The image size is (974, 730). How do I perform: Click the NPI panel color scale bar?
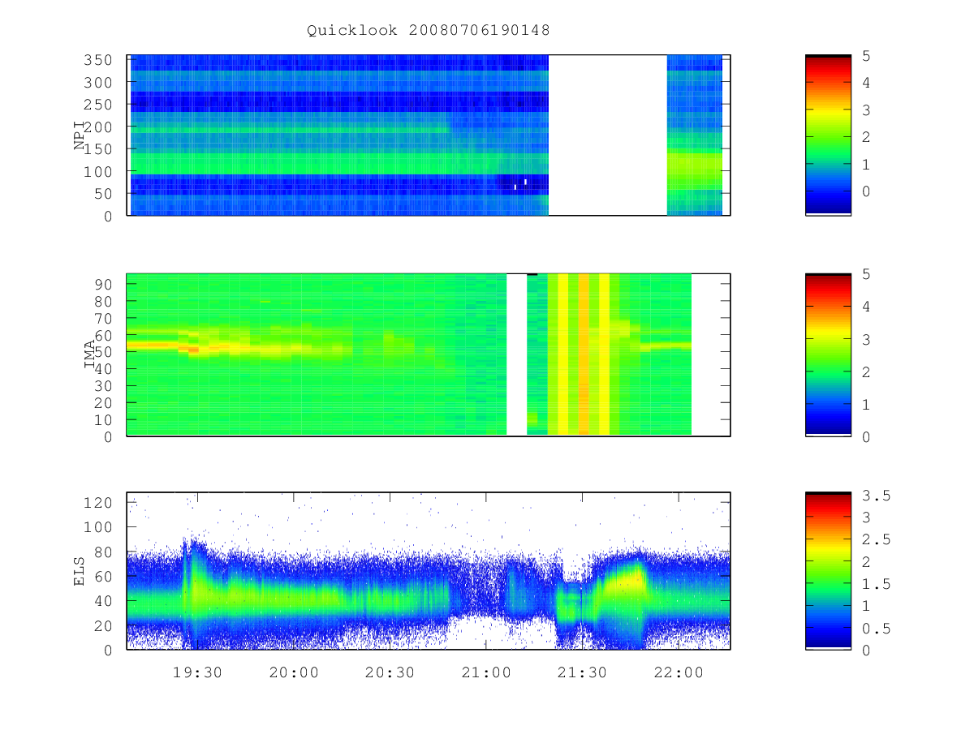click(x=828, y=135)
